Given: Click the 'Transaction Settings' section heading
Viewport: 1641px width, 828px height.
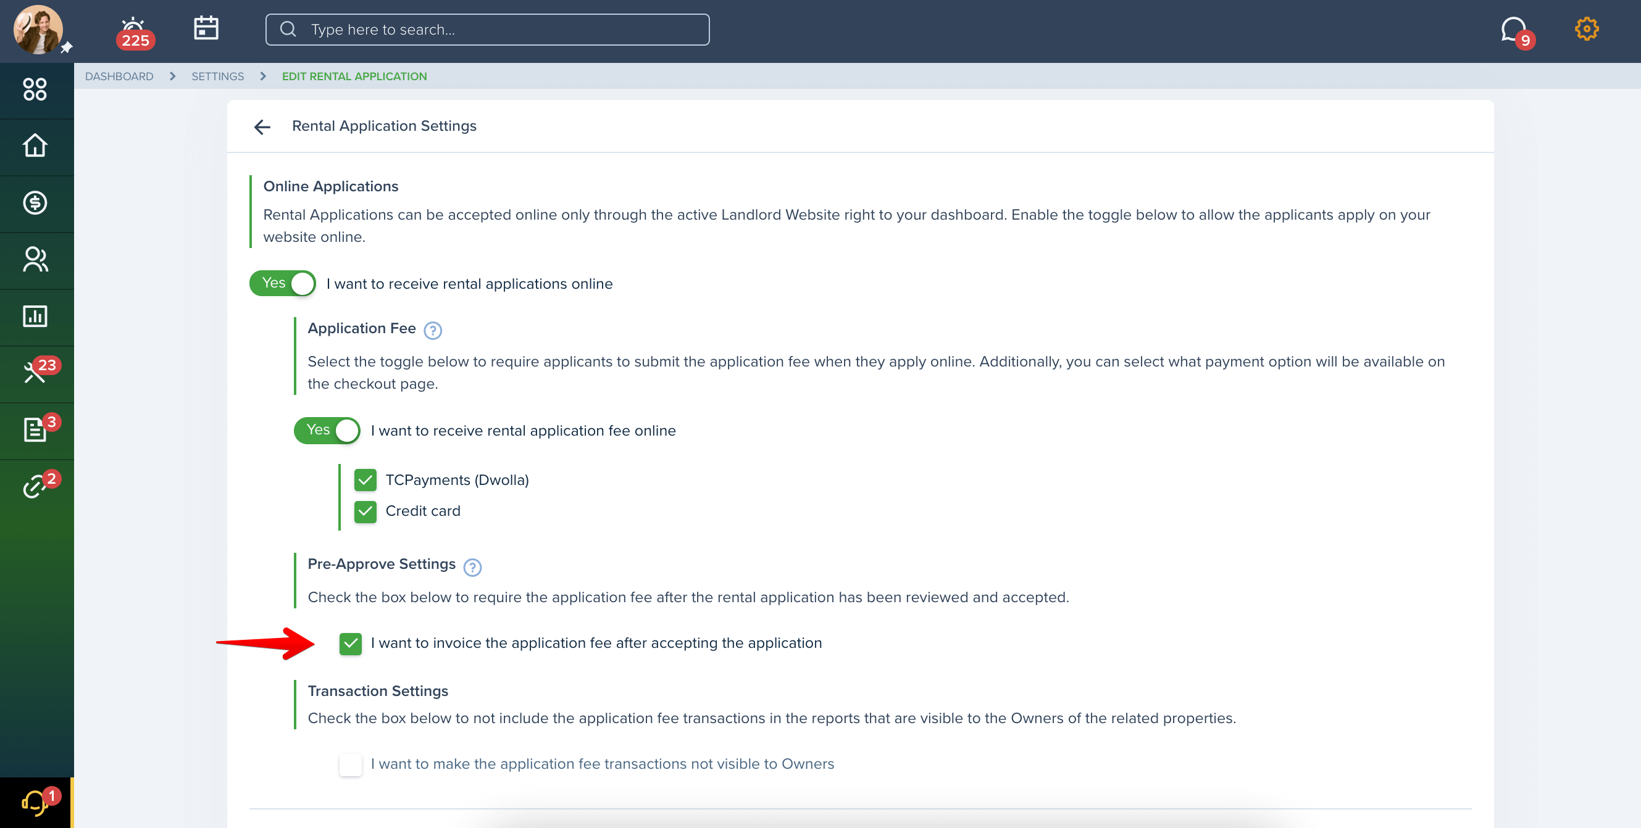Looking at the screenshot, I should click(378, 691).
